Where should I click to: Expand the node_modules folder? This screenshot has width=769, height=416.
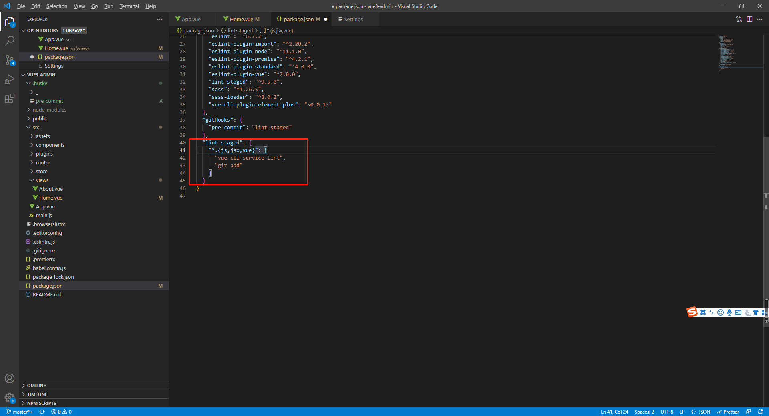point(28,110)
